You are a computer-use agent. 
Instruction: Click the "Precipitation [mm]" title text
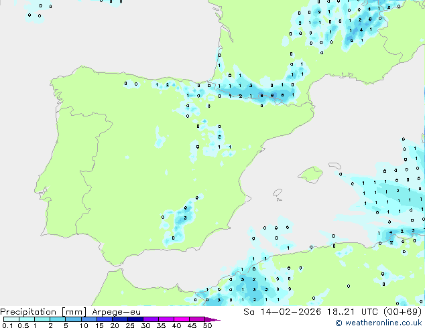click(44, 312)
